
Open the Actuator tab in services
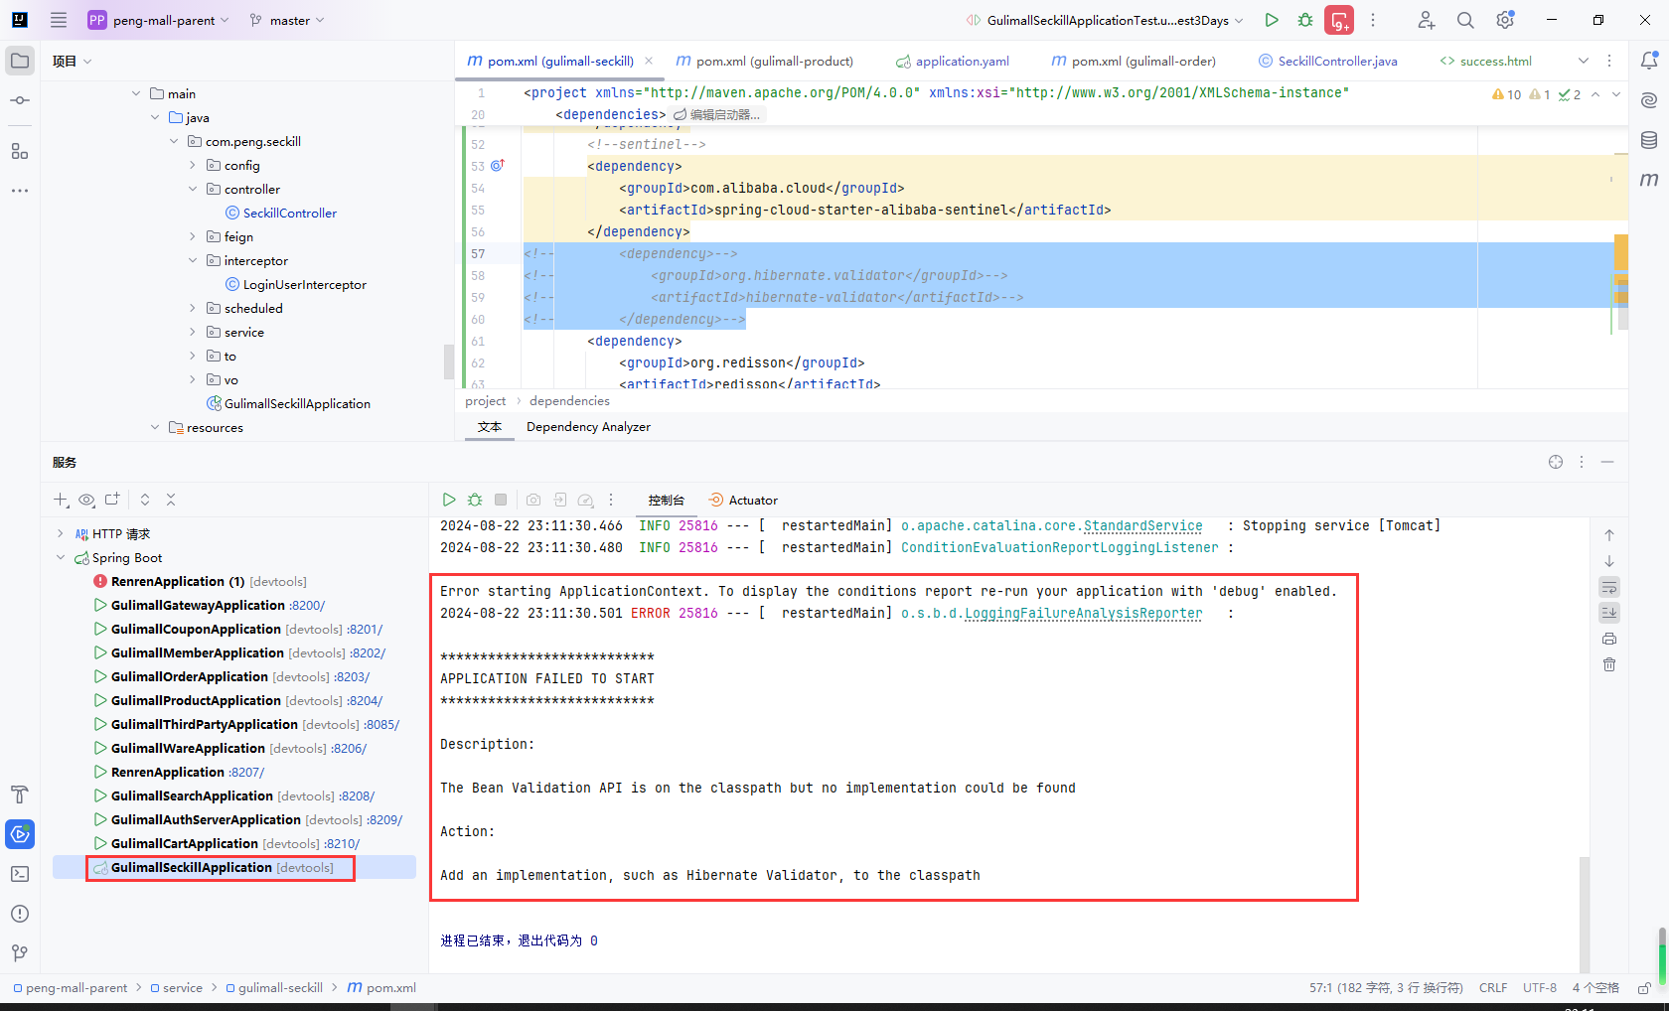coord(743,500)
